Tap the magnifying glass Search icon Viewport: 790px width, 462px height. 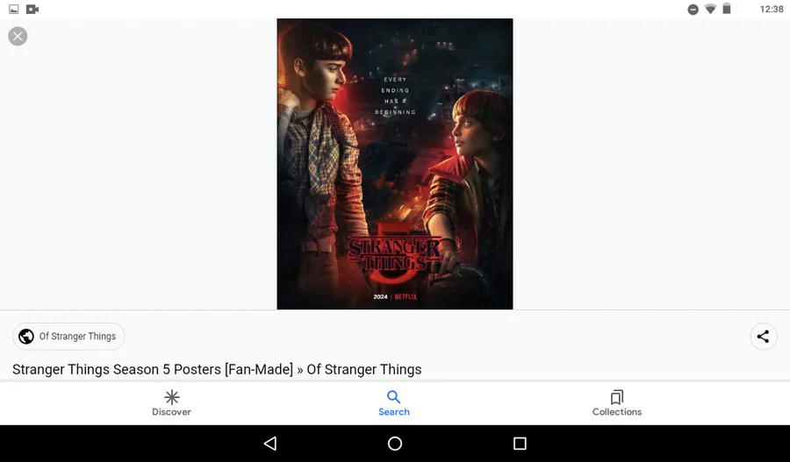pyautogui.click(x=393, y=397)
